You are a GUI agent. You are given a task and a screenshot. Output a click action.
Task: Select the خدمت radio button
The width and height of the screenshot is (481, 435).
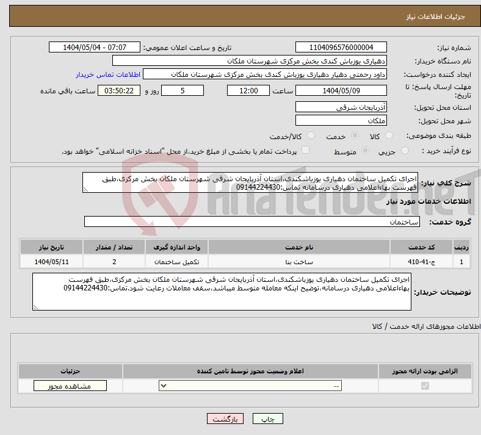pyautogui.click(x=355, y=135)
